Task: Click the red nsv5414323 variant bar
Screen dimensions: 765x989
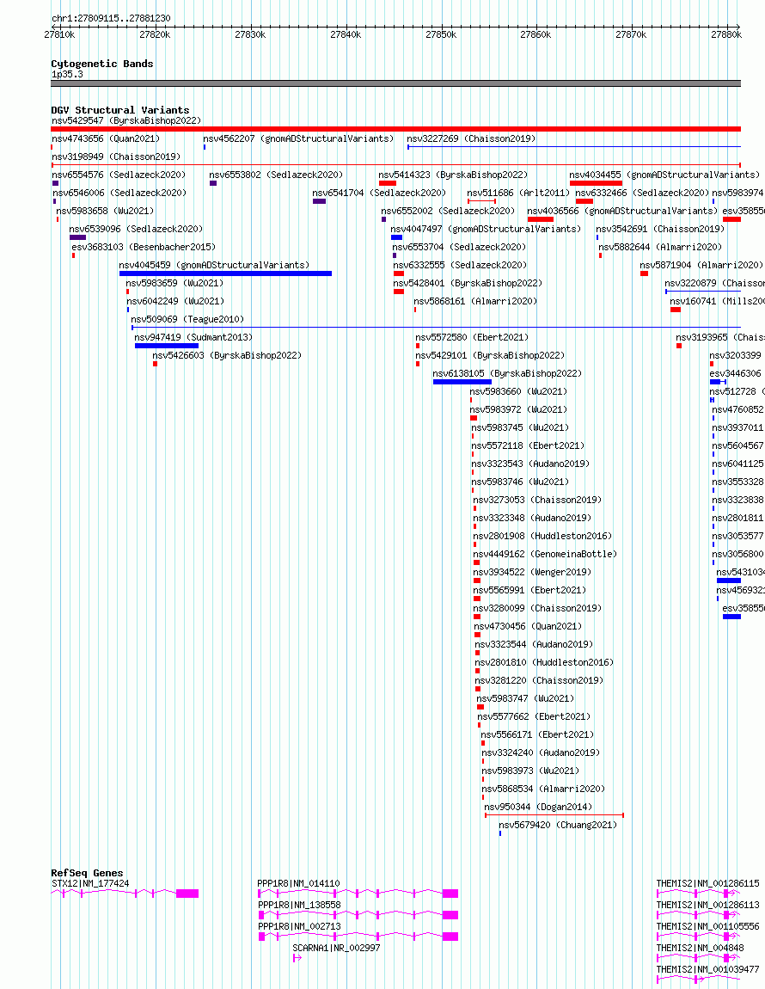Action: point(388,183)
